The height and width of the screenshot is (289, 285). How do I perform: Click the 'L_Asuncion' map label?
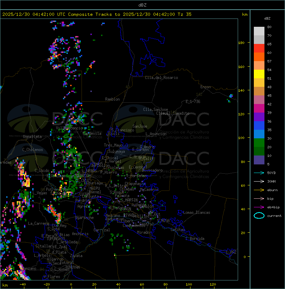pos(156,134)
